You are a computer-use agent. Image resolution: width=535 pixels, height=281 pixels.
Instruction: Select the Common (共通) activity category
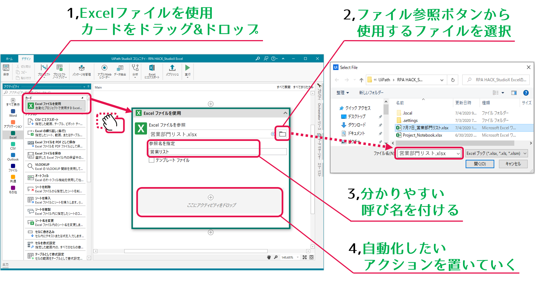pos(13,179)
